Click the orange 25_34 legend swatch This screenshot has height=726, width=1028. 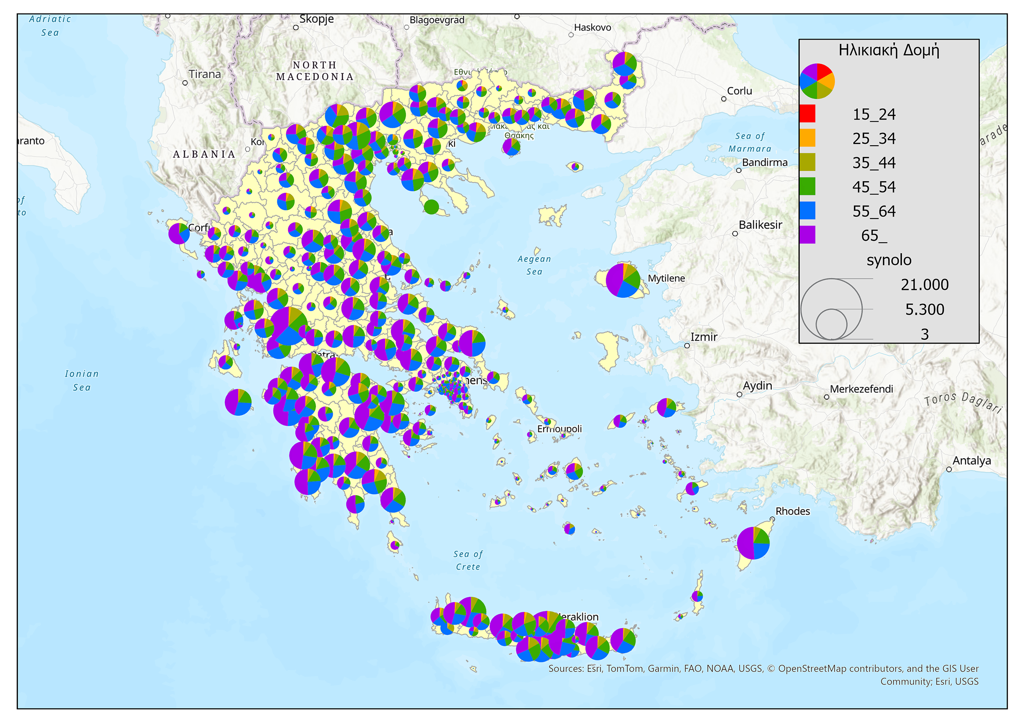(x=807, y=138)
